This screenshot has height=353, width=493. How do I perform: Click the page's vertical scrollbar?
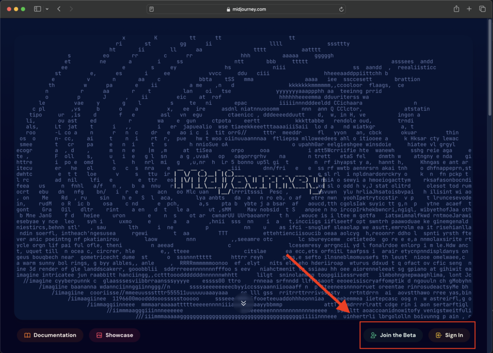coord(490,67)
